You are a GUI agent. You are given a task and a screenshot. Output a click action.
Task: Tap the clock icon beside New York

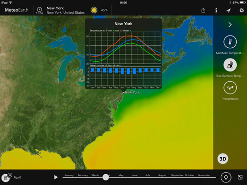39,9
